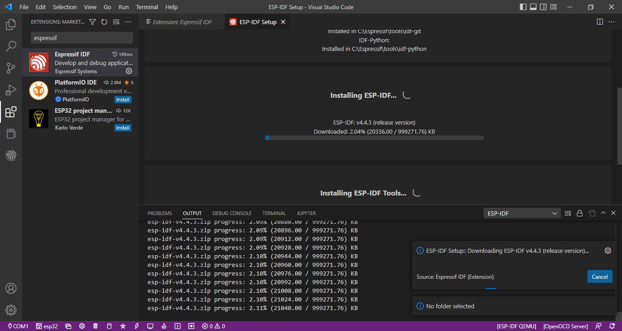Open SDK Configuration editor from status bar
Image resolution: width=622 pixels, height=331 pixels.
tap(82, 326)
